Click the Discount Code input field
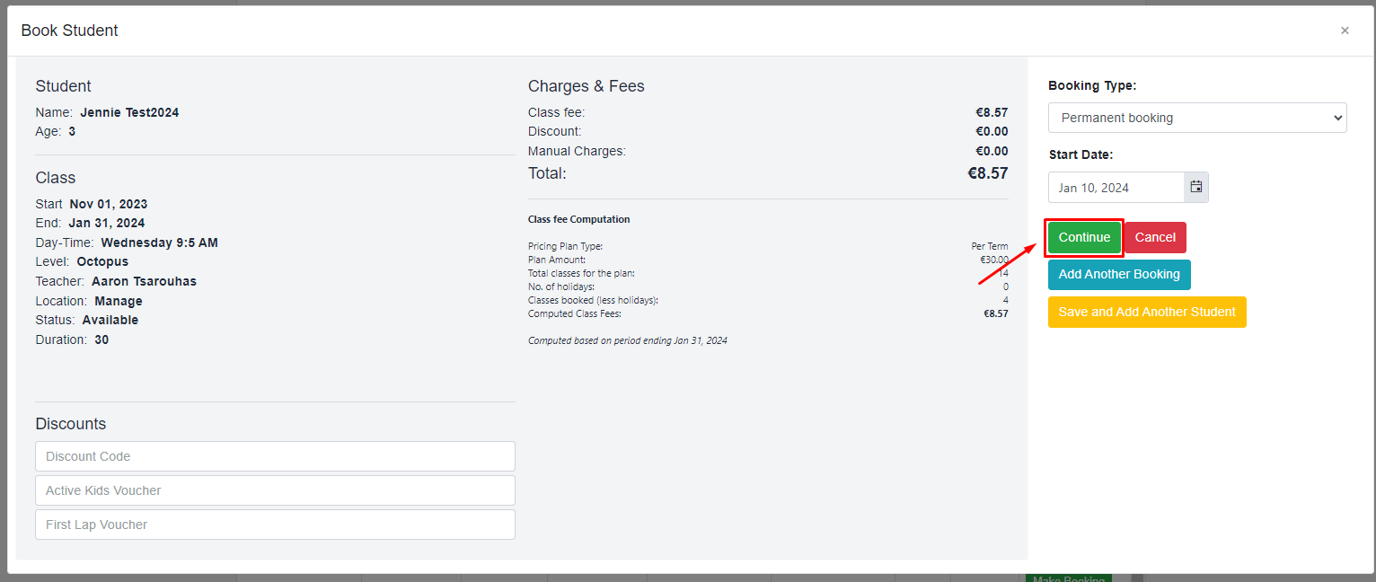 [x=275, y=456]
